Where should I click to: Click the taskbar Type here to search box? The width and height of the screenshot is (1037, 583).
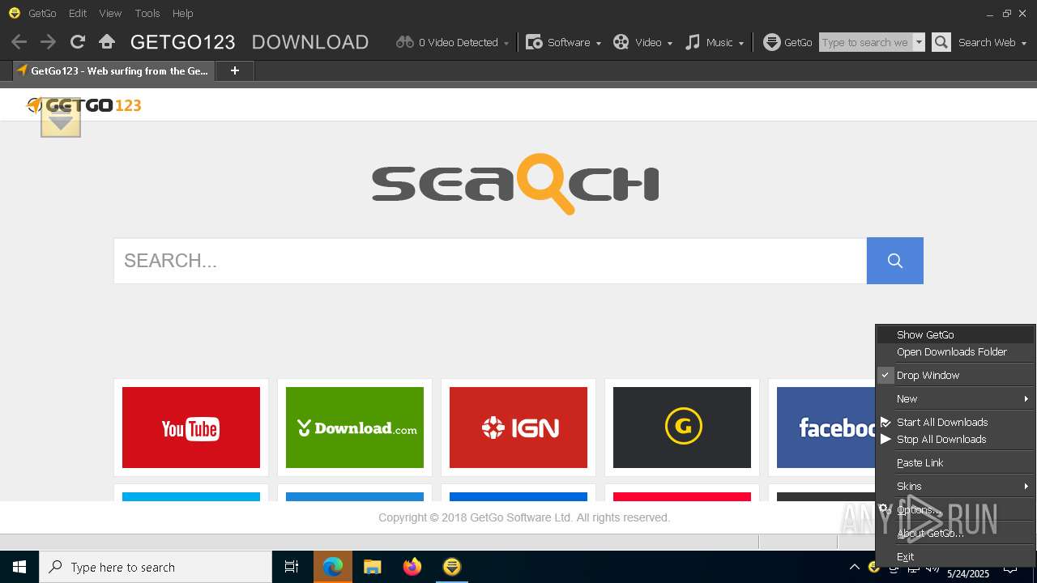156,567
